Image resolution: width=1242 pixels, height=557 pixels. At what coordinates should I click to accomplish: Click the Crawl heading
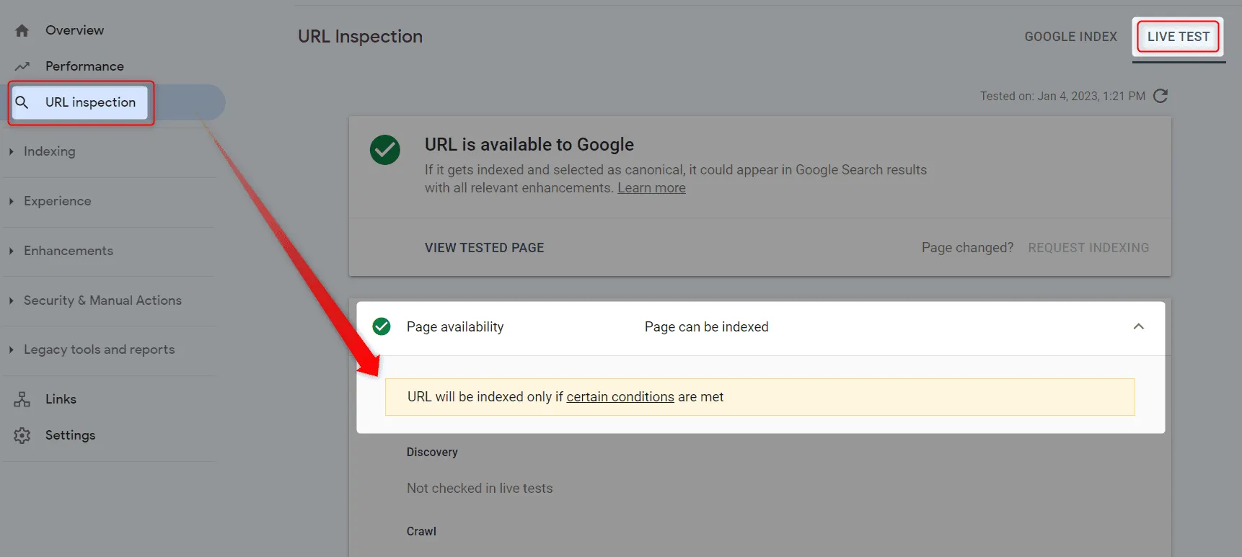click(421, 532)
